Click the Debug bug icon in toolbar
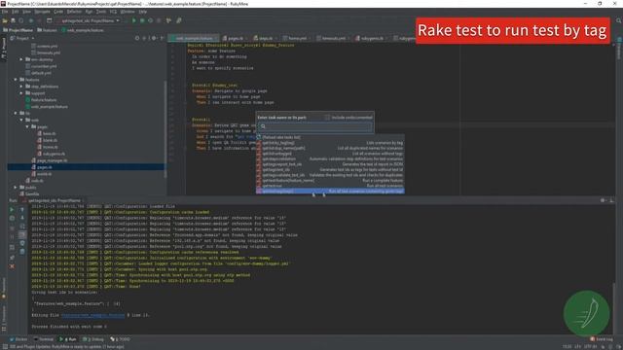 (x=142, y=20)
